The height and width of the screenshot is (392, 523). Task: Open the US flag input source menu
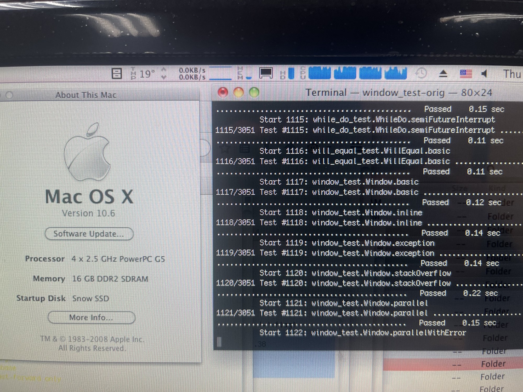466,74
